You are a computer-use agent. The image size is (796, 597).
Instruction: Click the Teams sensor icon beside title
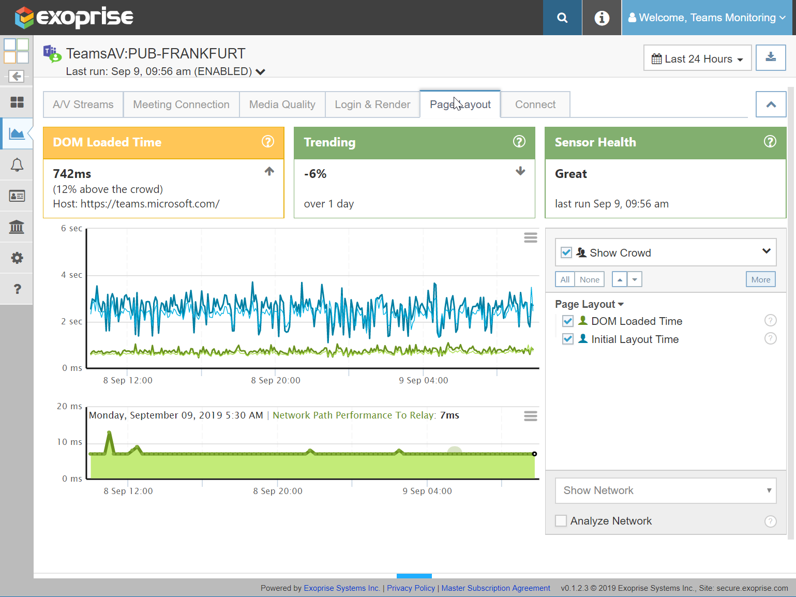point(52,53)
